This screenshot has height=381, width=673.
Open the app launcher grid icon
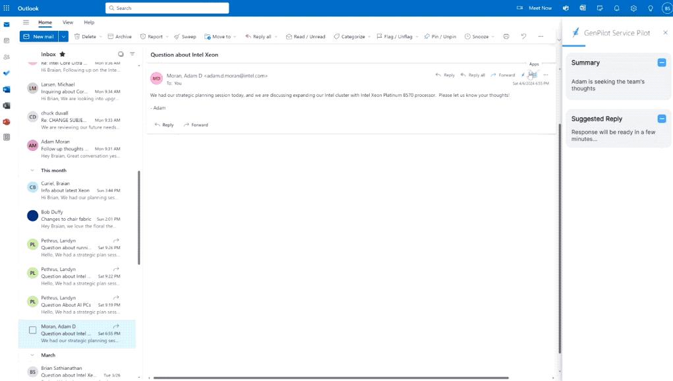pos(7,8)
